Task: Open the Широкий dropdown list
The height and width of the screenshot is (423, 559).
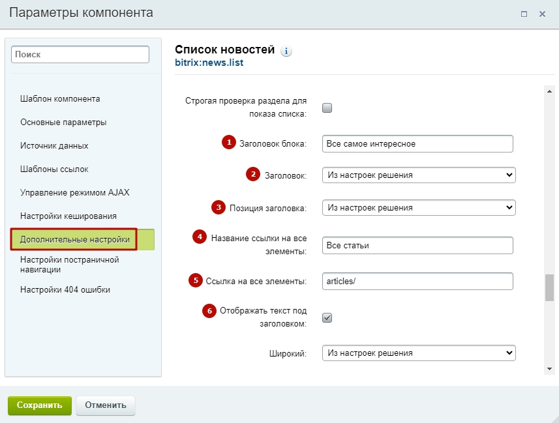Action: pyautogui.click(x=419, y=353)
